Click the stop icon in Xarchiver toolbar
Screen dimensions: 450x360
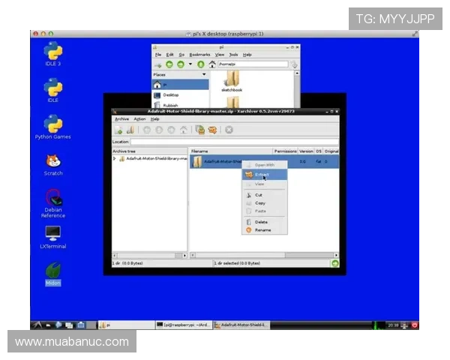[229, 130]
